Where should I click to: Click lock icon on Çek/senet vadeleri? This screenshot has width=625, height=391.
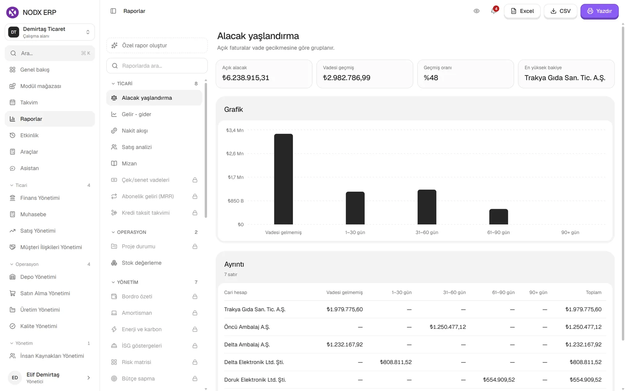pyautogui.click(x=195, y=180)
